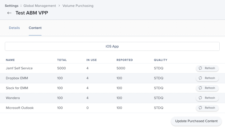
Task: Open Volume Purchasing breadcrumb
Action: (78, 6)
